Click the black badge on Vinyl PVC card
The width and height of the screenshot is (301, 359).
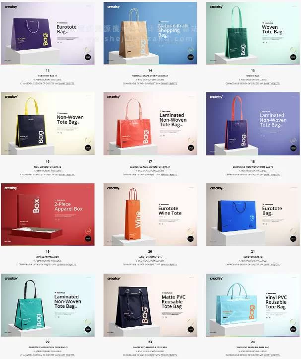(x=293, y=329)
